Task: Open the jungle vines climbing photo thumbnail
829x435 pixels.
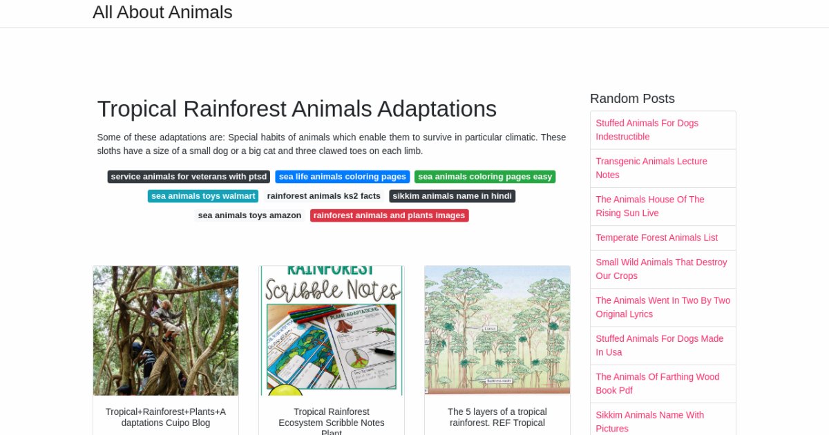Action: pos(166,330)
